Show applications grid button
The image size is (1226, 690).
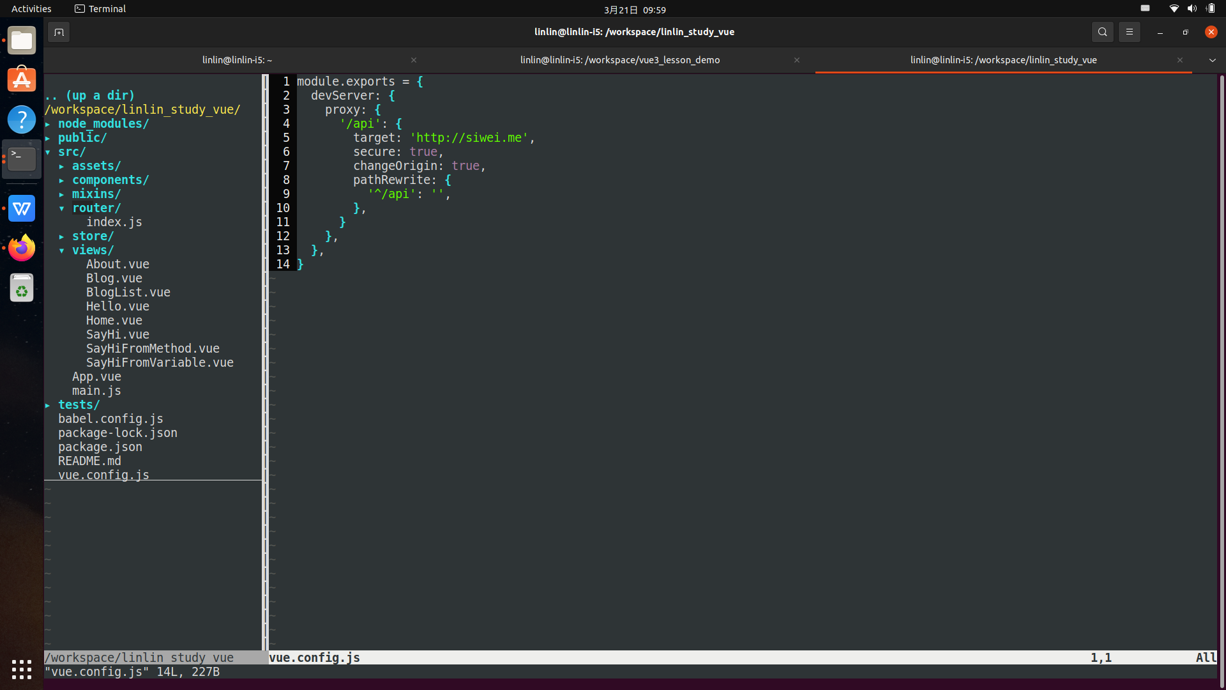click(x=22, y=669)
